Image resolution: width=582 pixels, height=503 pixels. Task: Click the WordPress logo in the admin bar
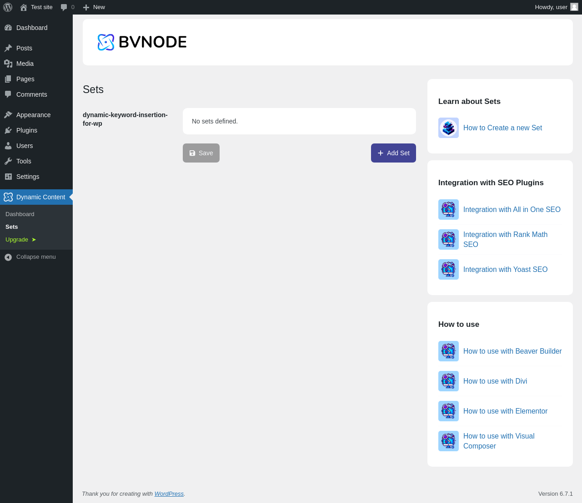pyautogui.click(x=8, y=7)
